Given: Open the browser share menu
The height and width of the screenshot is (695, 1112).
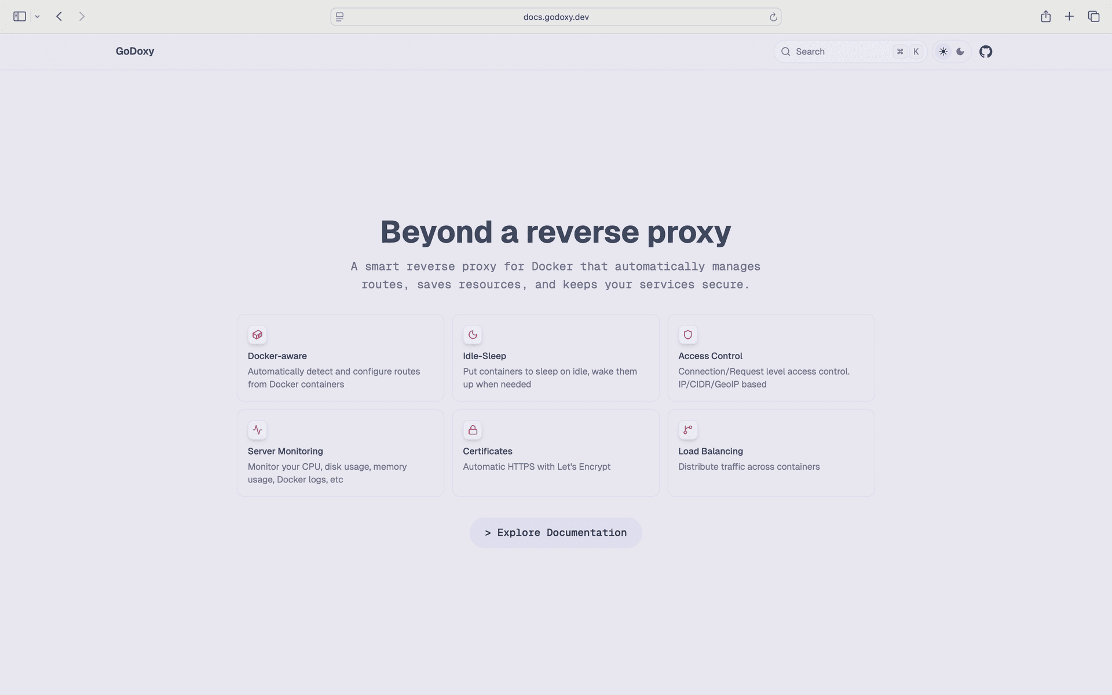Looking at the screenshot, I should [x=1045, y=17].
